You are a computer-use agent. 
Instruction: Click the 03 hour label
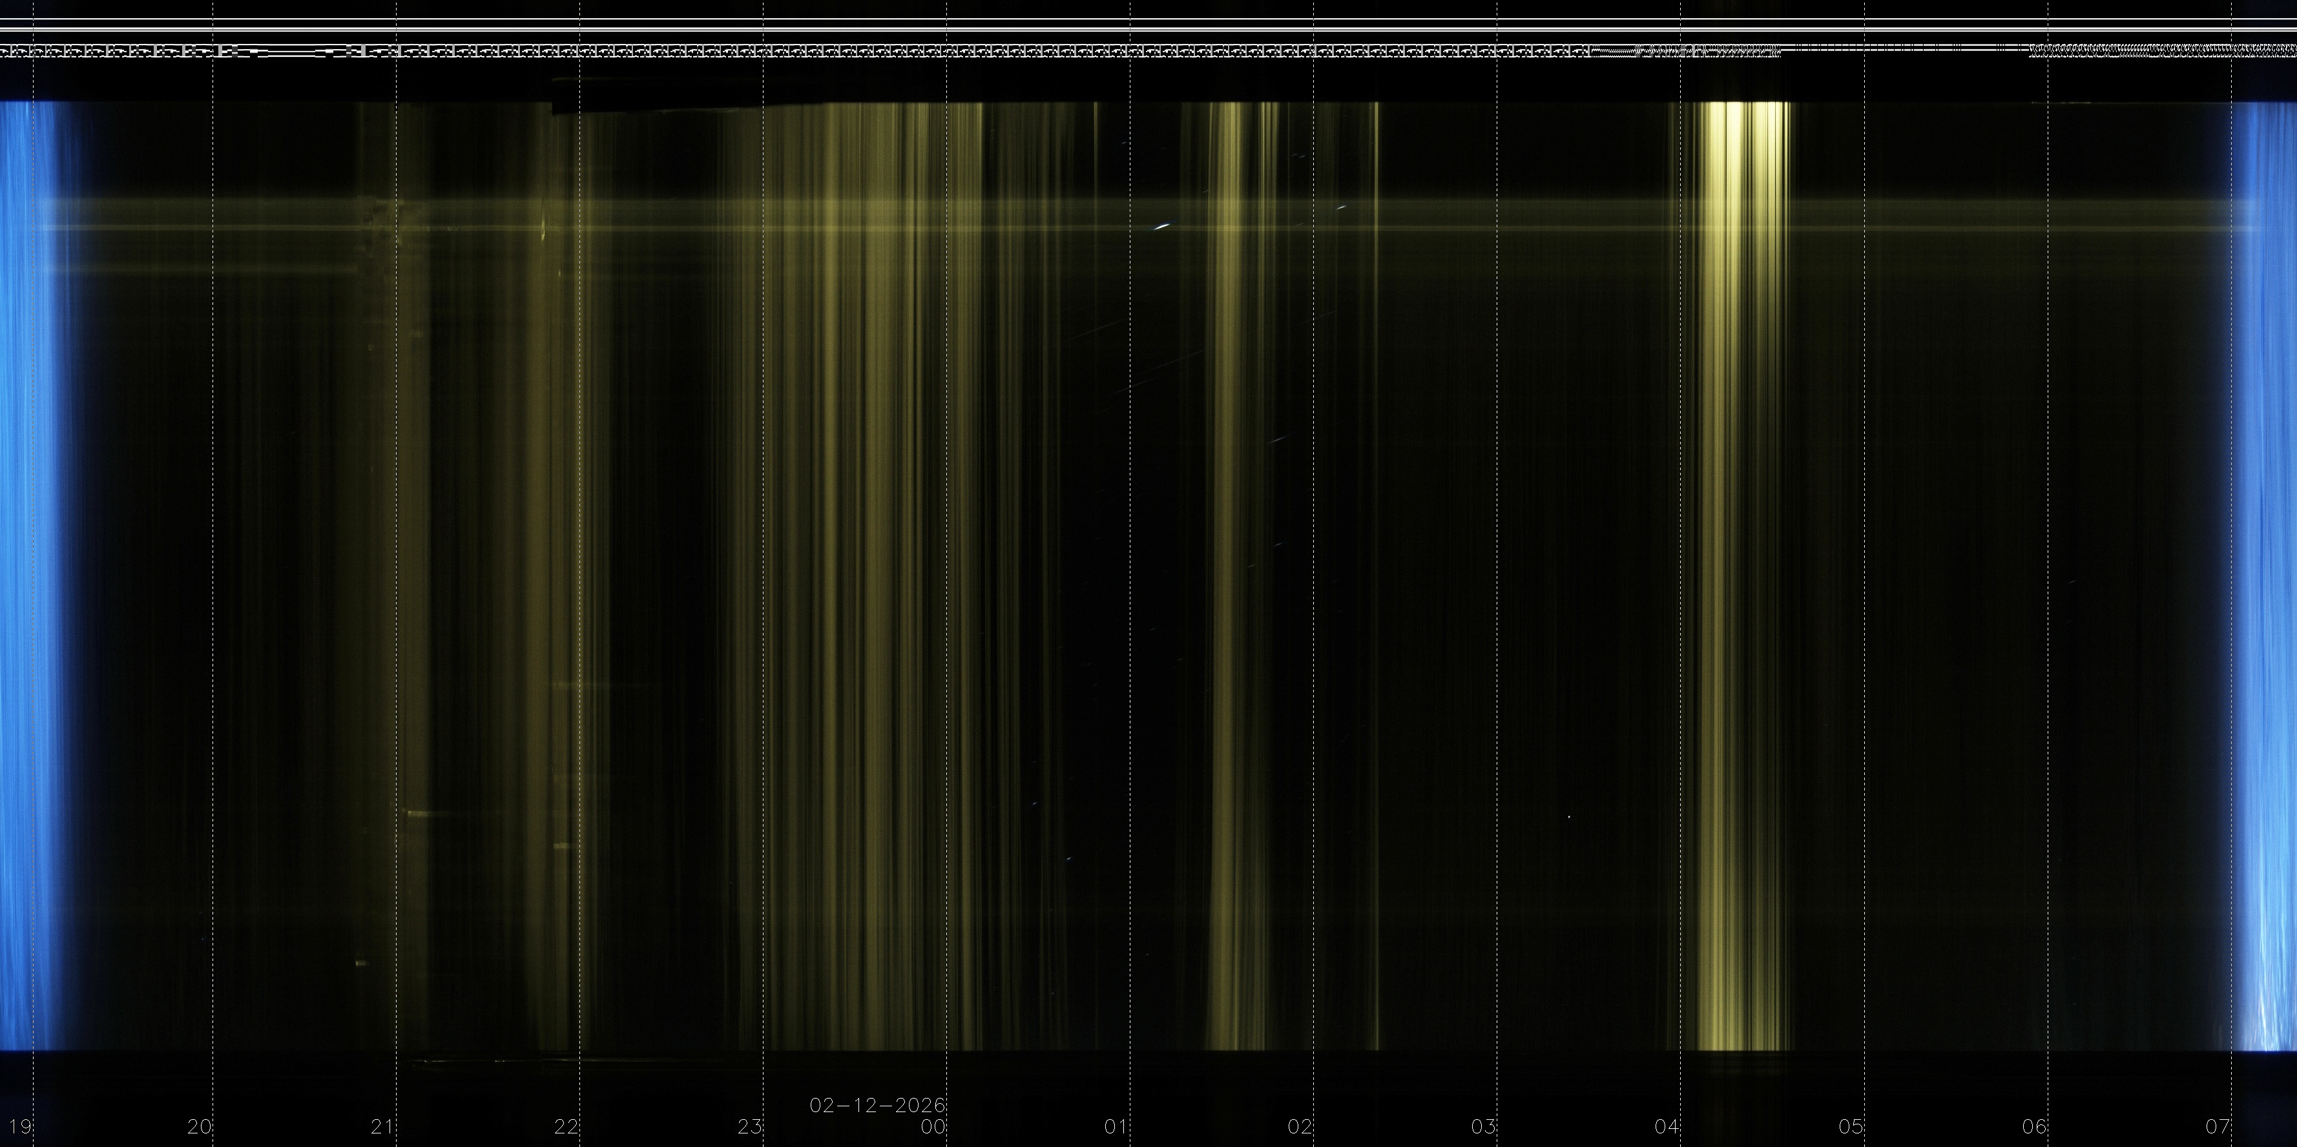(1483, 1126)
